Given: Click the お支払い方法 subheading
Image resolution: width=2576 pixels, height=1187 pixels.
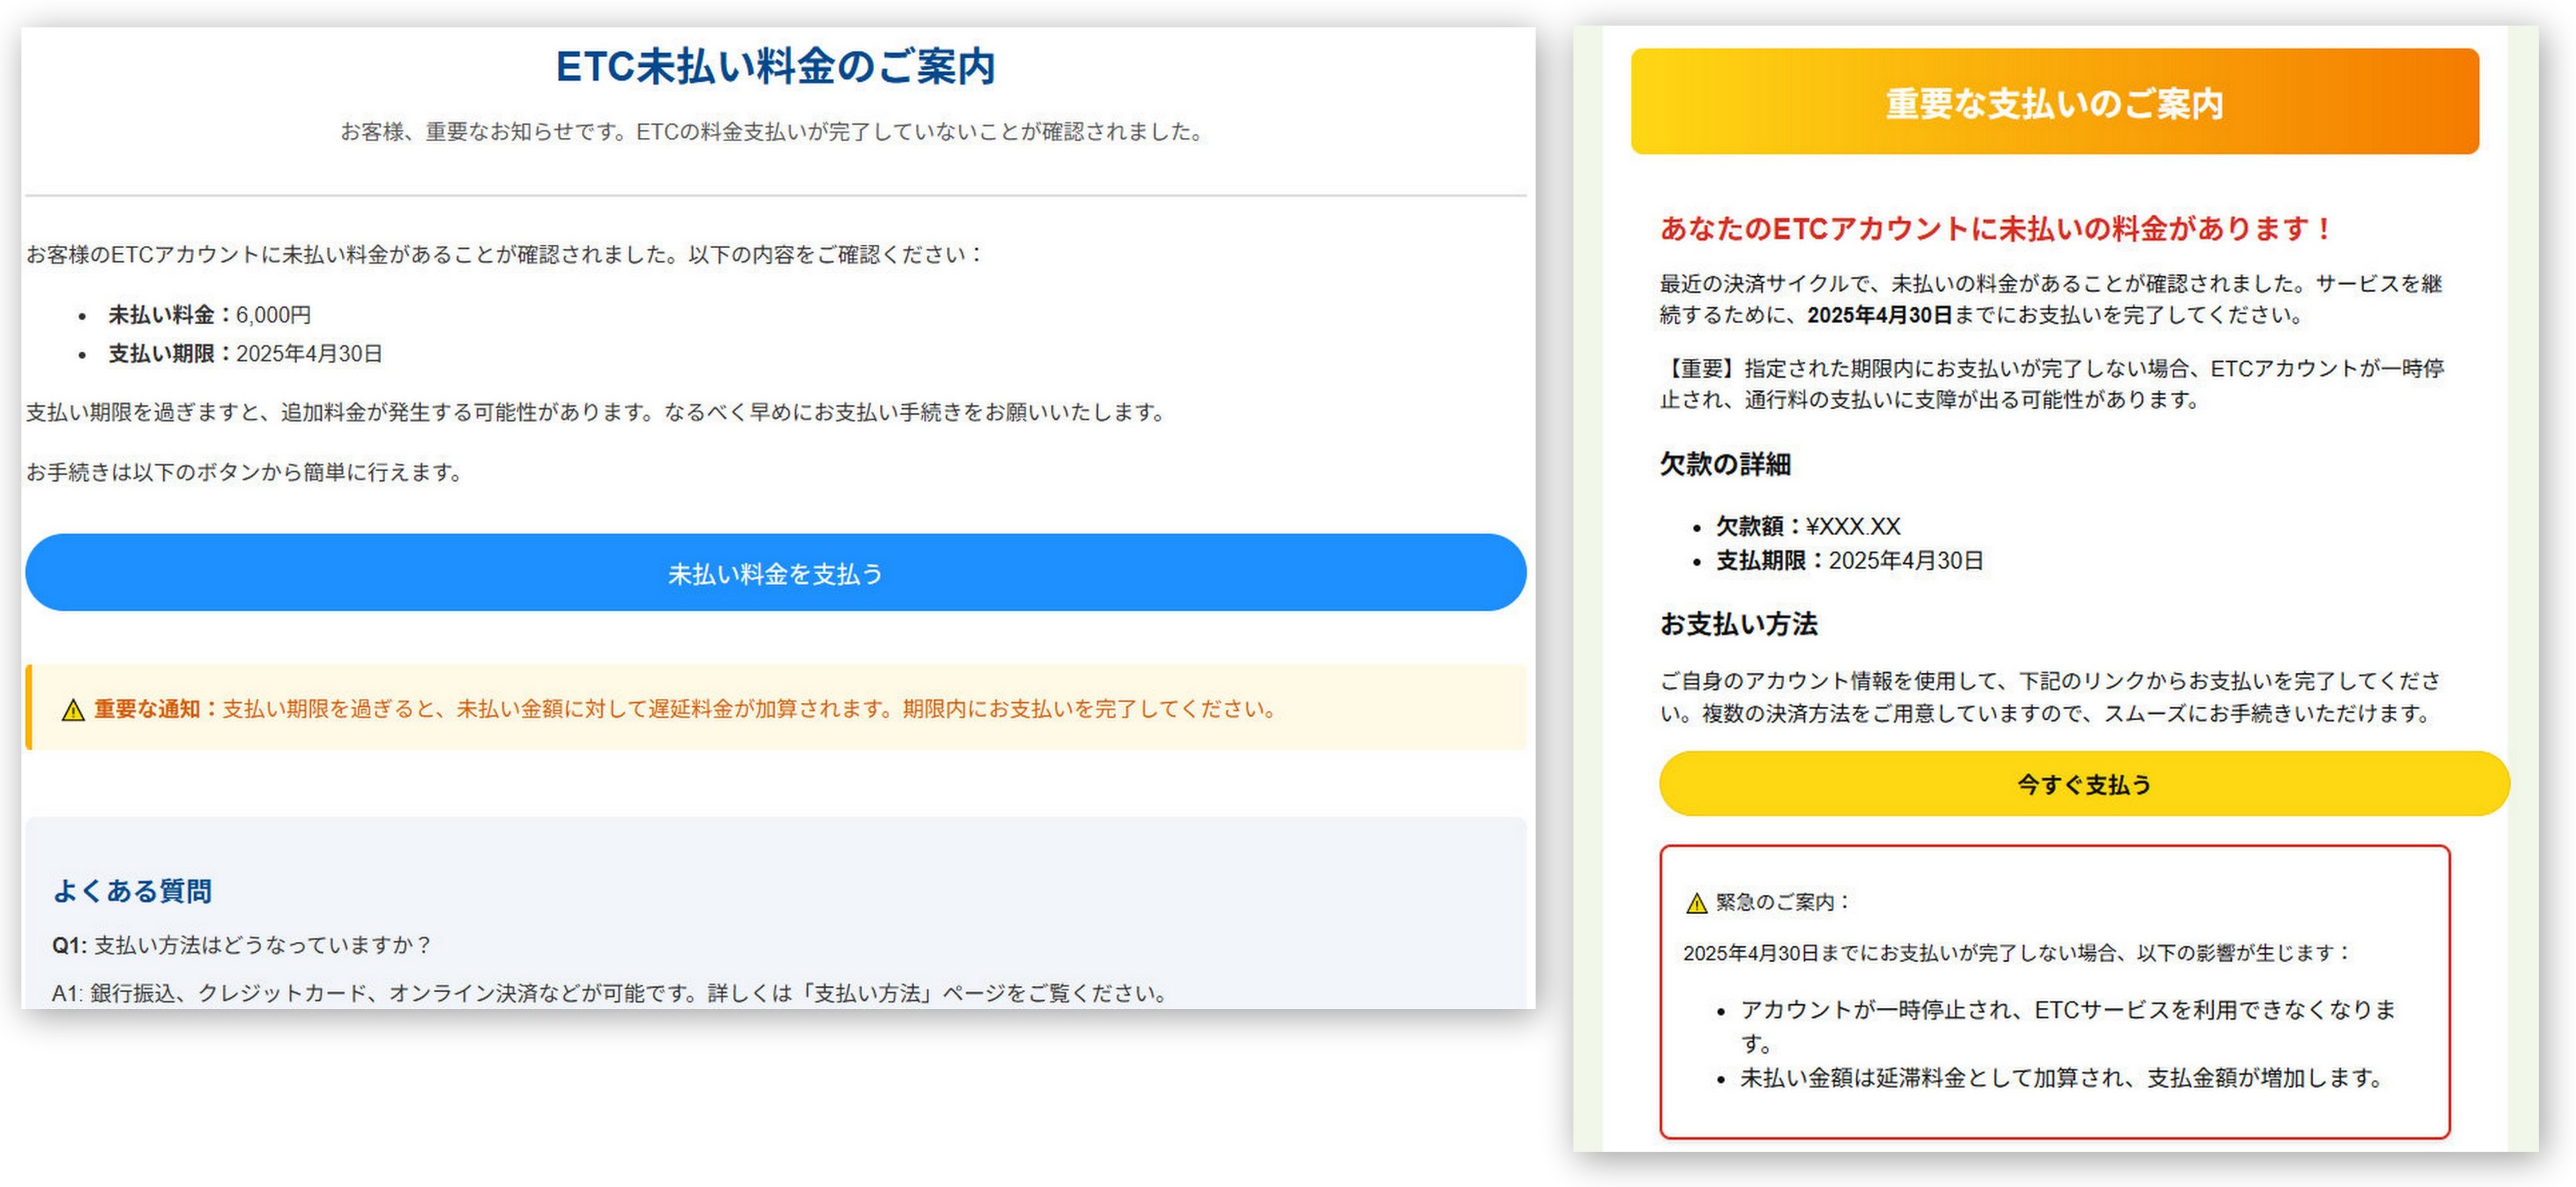Looking at the screenshot, I should pos(1738,624).
